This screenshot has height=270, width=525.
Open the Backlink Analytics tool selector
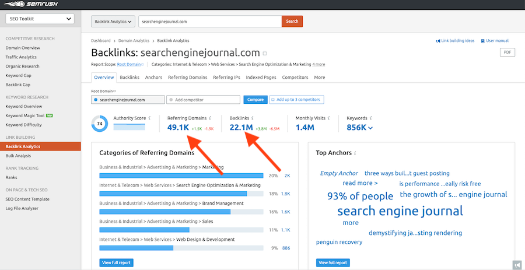[x=113, y=22]
